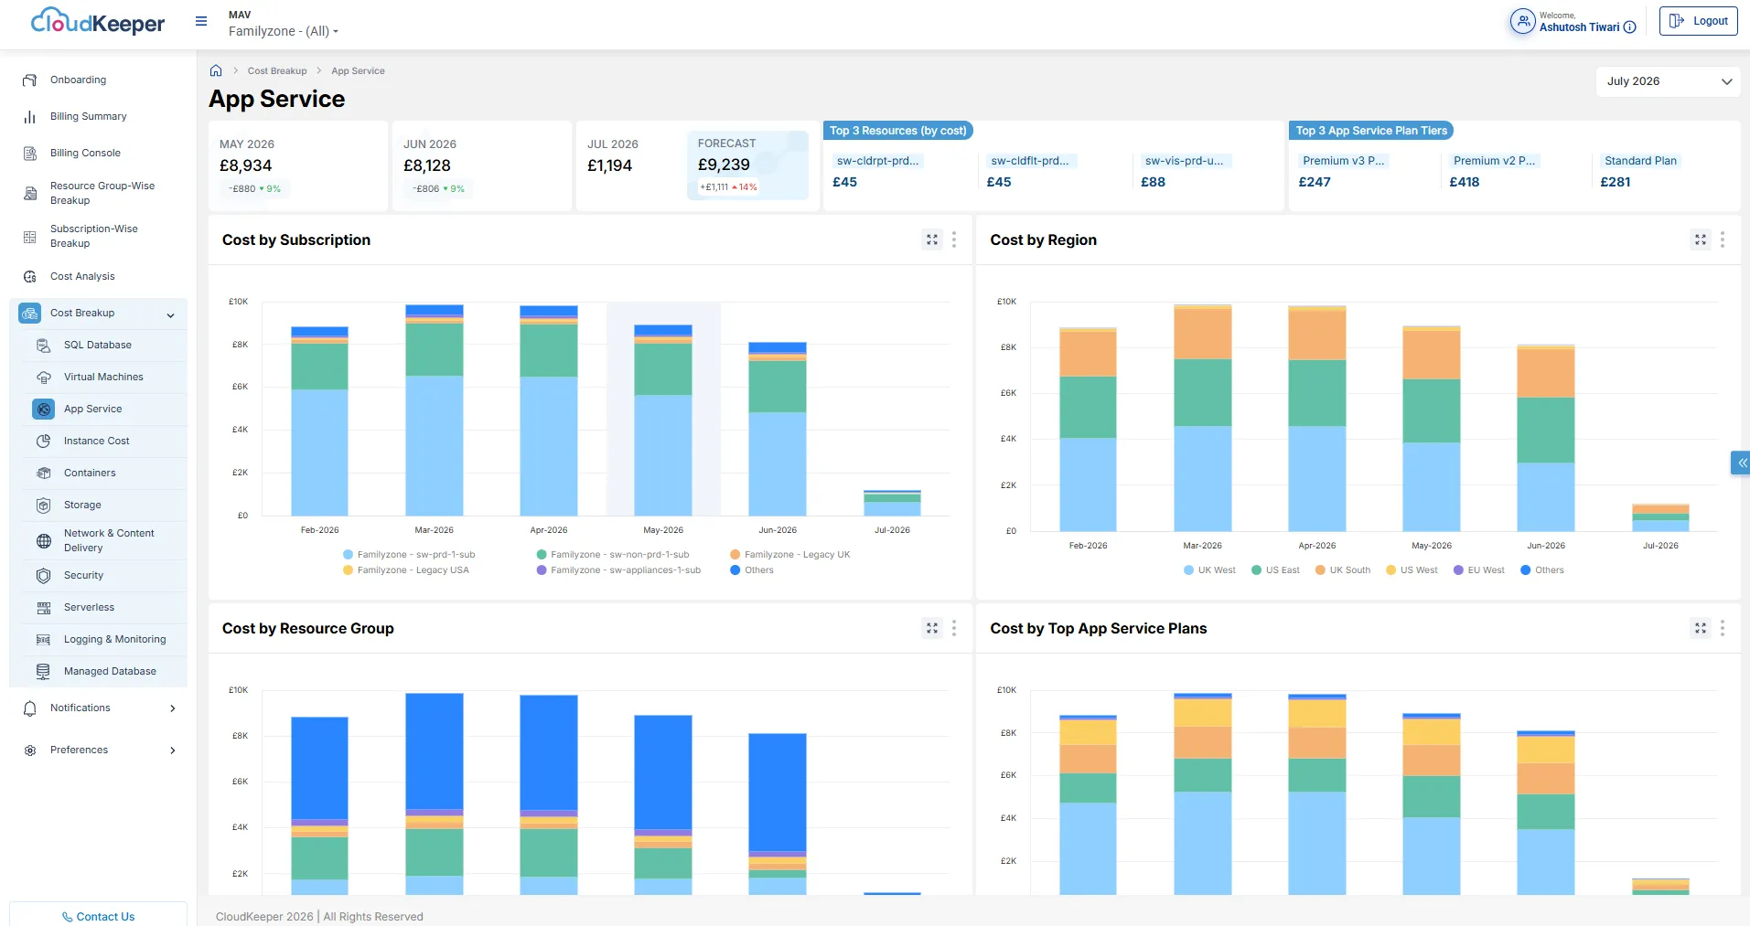Toggle EU West legend in Region chart

1479,570
